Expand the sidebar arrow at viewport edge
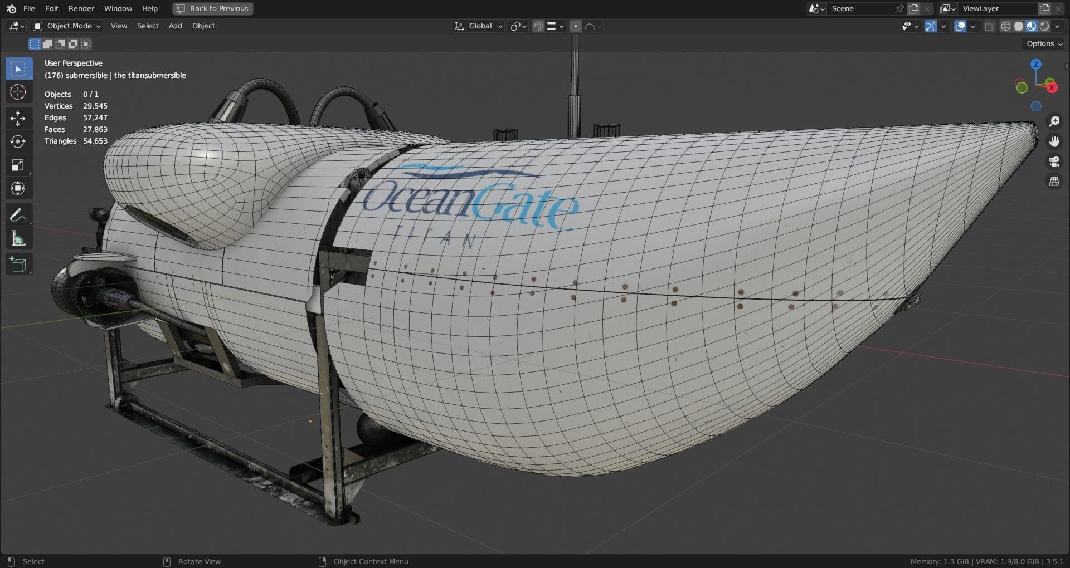Image resolution: width=1070 pixels, height=568 pixels. click(x=1066, y=66)
